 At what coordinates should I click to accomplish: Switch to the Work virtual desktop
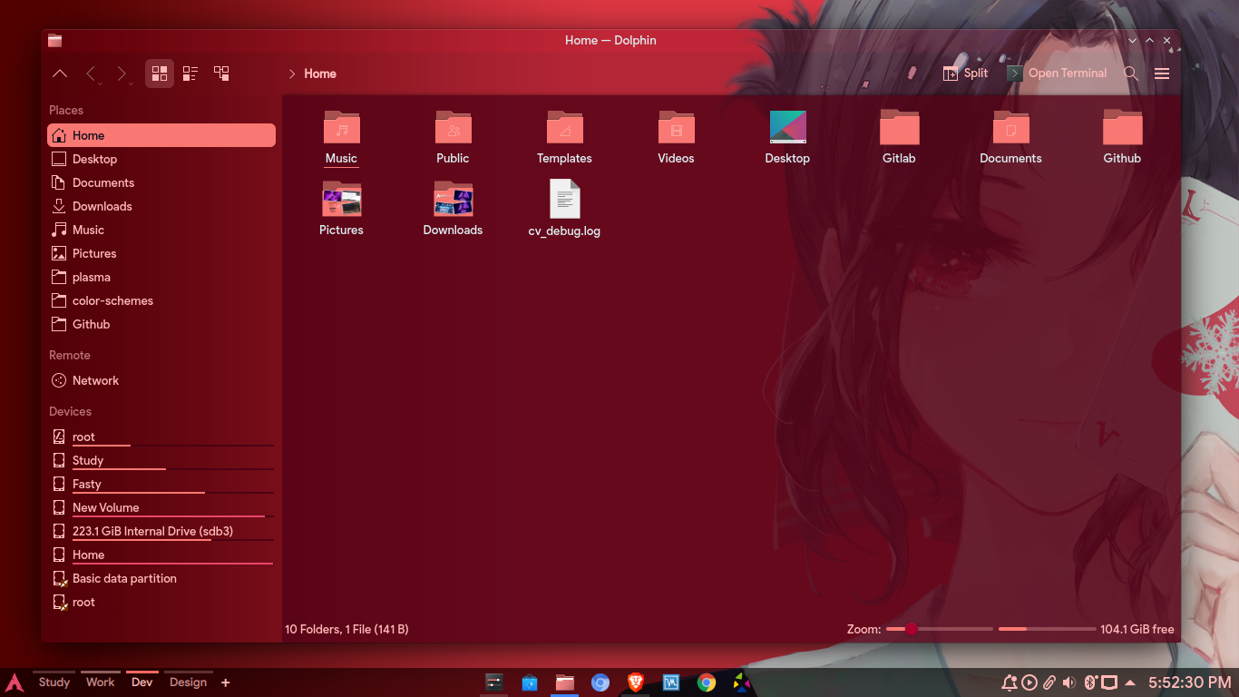click(101, 682)
